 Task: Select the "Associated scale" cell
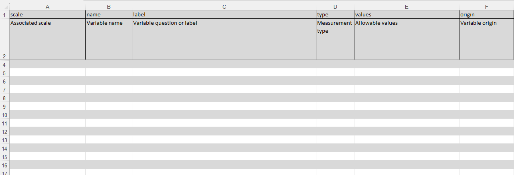(x=47, y=39)
